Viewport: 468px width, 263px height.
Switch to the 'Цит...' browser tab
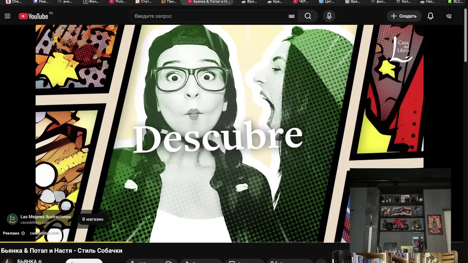coord(327,2)
